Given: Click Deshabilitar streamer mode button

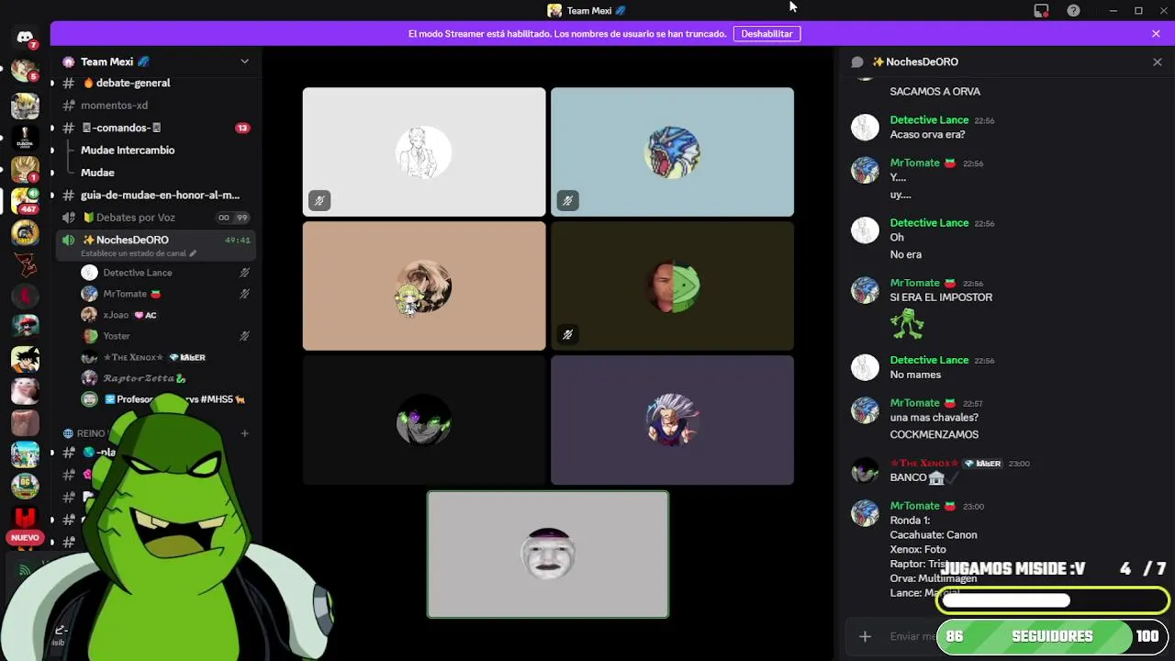Looking at the screenshot, I should (x=767, y=34).
